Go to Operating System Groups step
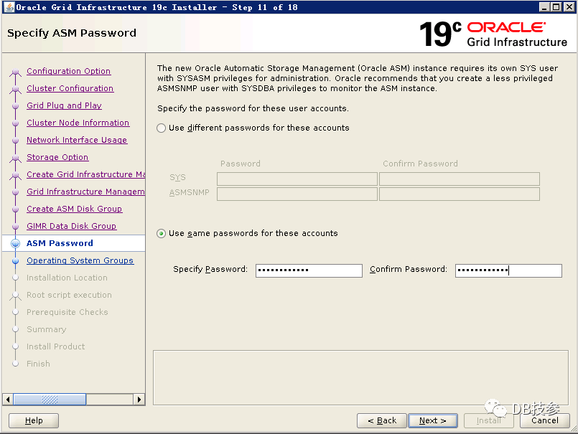The image size is (578, 434). (x=80, y=260)
